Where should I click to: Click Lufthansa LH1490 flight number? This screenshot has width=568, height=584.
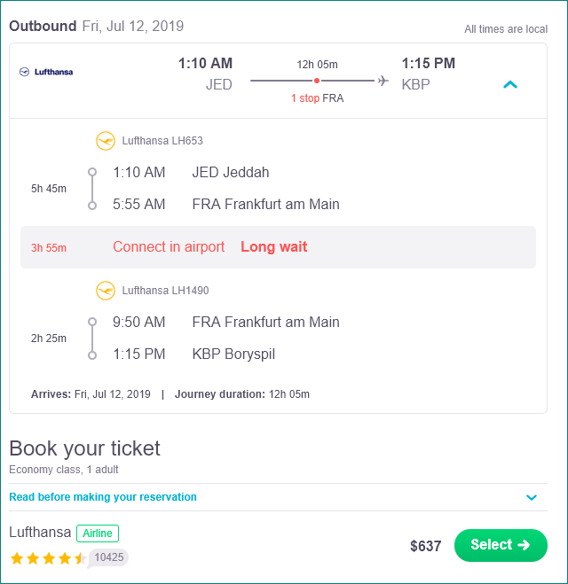pos(165,291)
